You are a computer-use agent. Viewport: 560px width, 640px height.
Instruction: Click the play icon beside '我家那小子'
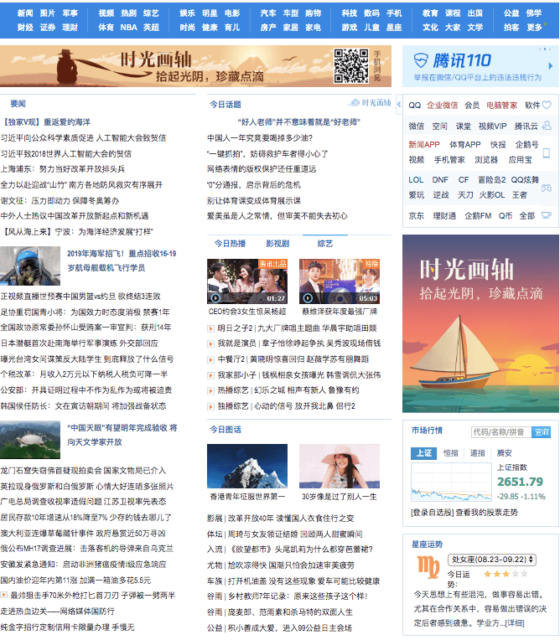click(x=210, y=375)
